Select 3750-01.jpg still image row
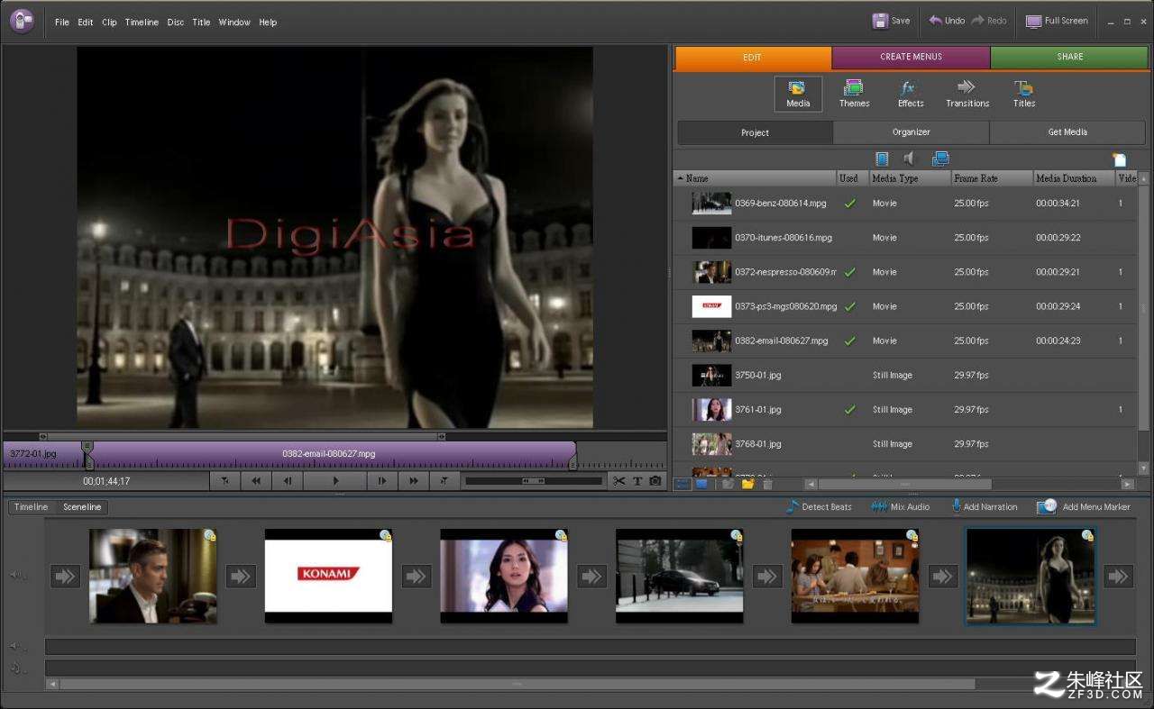 pyautogui.click(x=905, y=375)
